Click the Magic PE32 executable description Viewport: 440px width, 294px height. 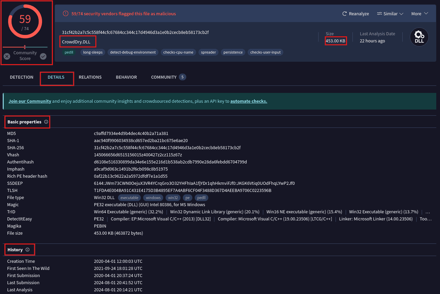150,205
